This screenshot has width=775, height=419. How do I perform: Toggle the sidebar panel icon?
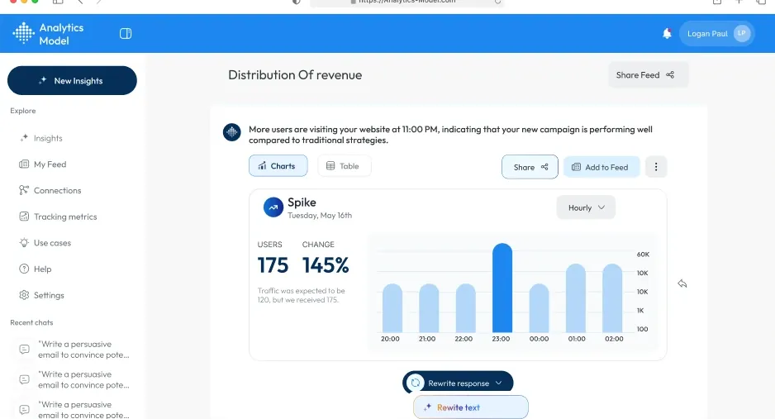click(126, 34)
